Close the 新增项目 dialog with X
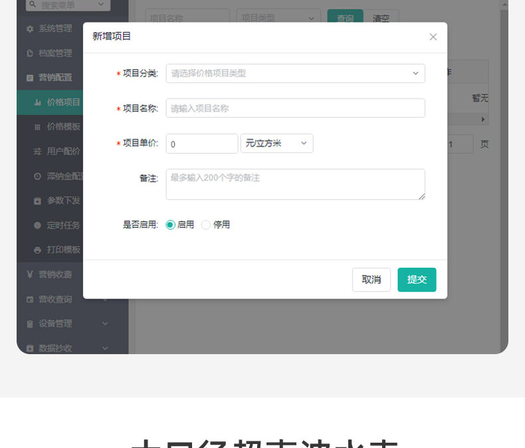 433,37
